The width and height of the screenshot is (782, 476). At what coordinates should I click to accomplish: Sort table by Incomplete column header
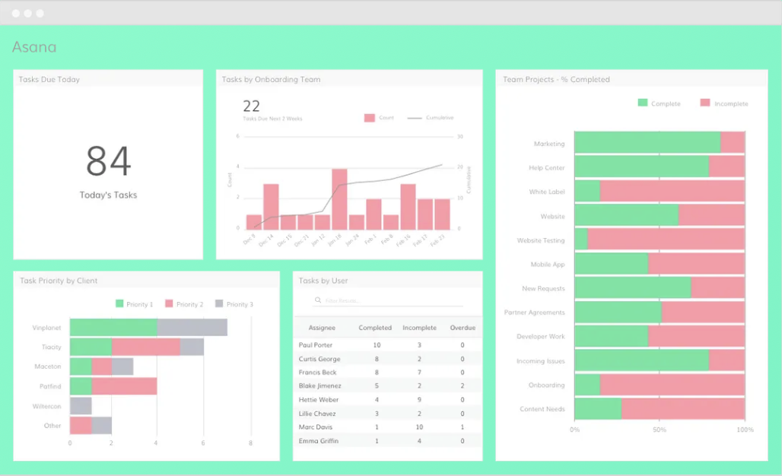click(x=419, y=328)
